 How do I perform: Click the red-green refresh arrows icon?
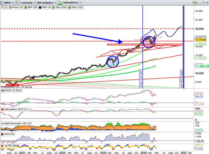click(x=195, y=3)
